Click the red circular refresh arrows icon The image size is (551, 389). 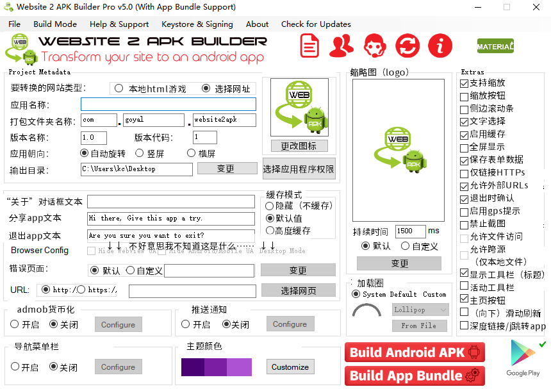pos(407,46)
